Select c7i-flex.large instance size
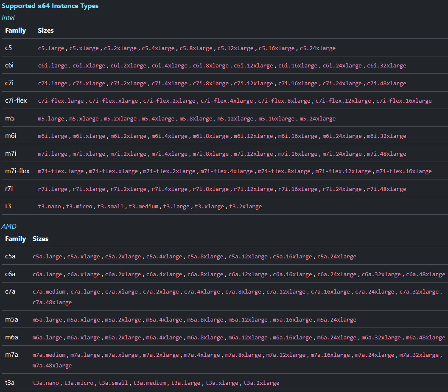This screenshot has width=448, height=392. click(x=61, y=101)
